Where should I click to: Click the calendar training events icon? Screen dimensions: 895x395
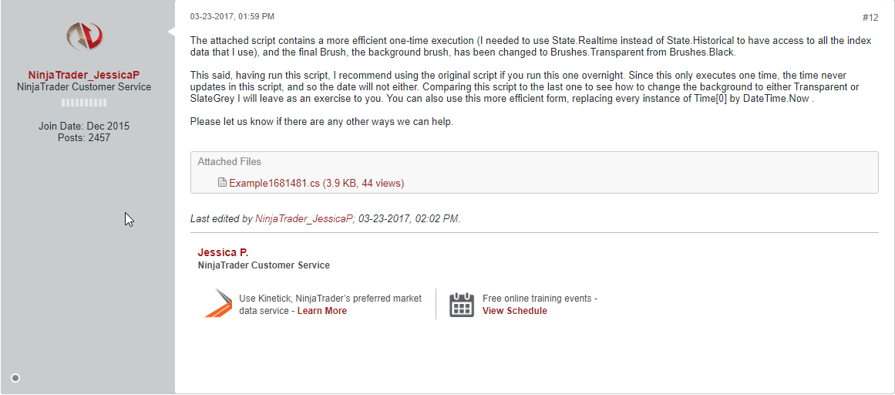pos(462,305)
